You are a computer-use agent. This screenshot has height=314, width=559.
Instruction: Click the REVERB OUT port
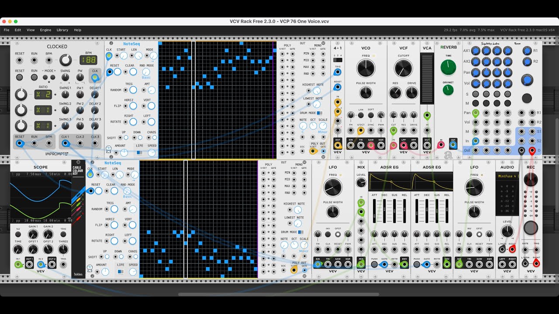tap(453, 145)
